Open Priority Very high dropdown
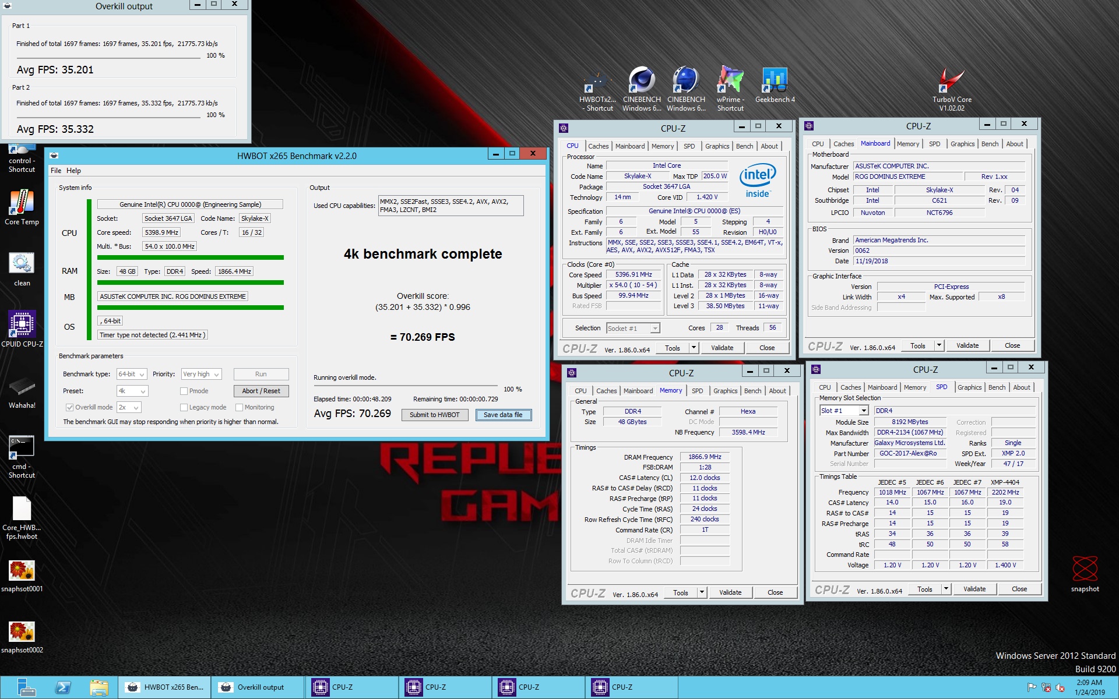 [x=201, y=374]
